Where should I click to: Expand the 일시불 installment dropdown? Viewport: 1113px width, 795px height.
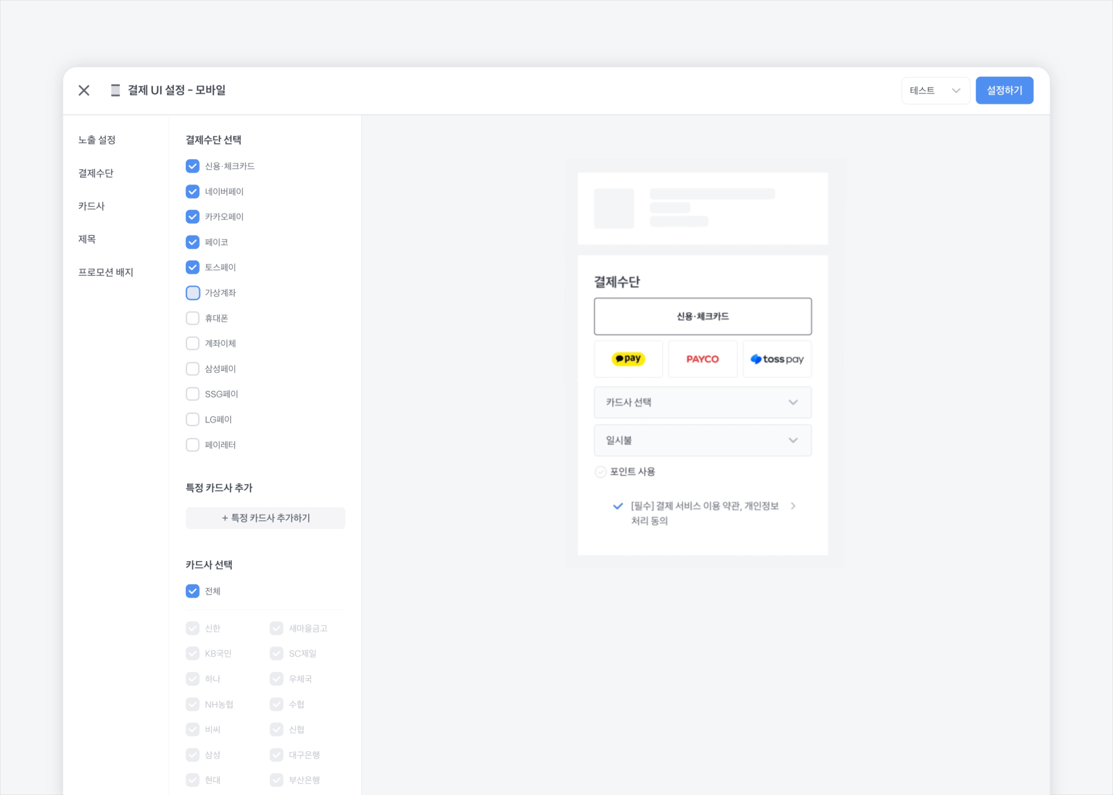702,440
